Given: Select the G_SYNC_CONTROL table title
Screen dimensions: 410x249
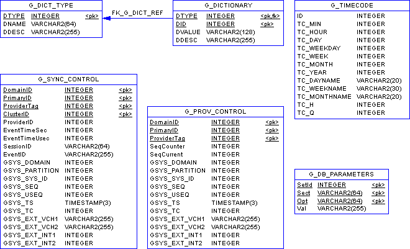Looking at the screenshot, I should 68,79.
